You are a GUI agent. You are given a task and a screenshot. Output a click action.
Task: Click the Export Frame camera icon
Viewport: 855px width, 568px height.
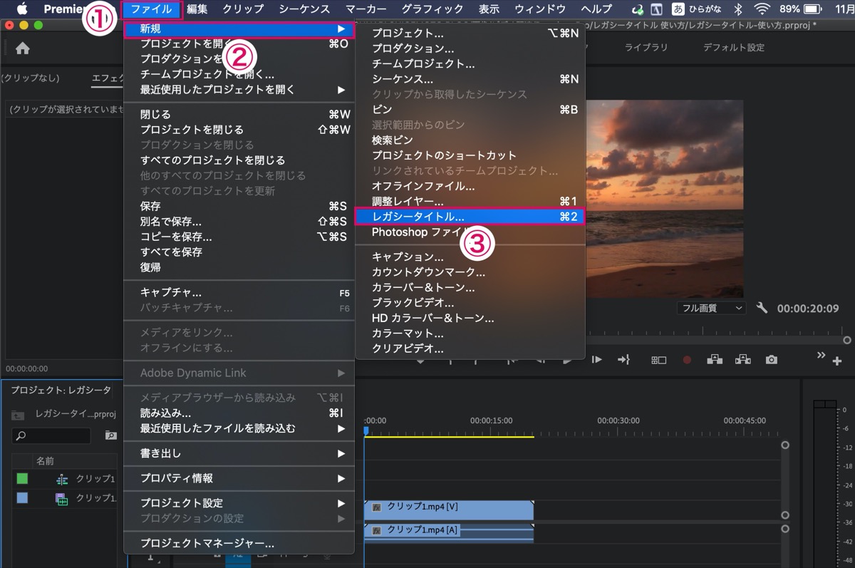coord(772,360)
